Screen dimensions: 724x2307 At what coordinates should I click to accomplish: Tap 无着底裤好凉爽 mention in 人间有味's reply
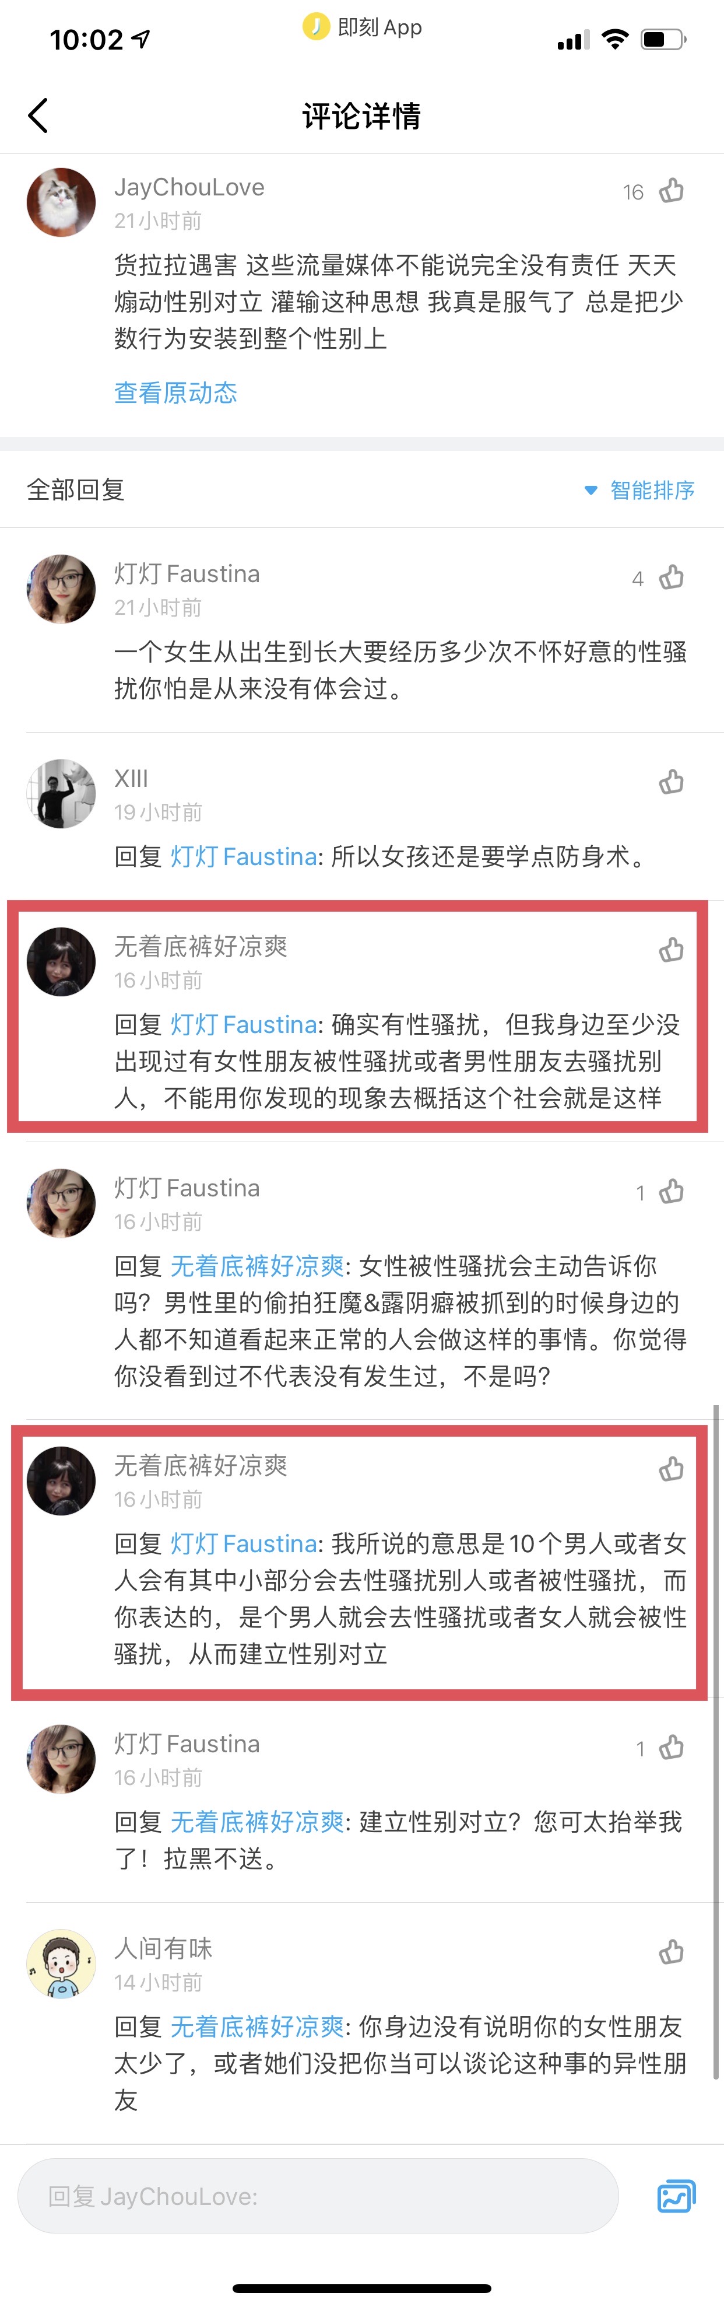[x=257, y=2026]
